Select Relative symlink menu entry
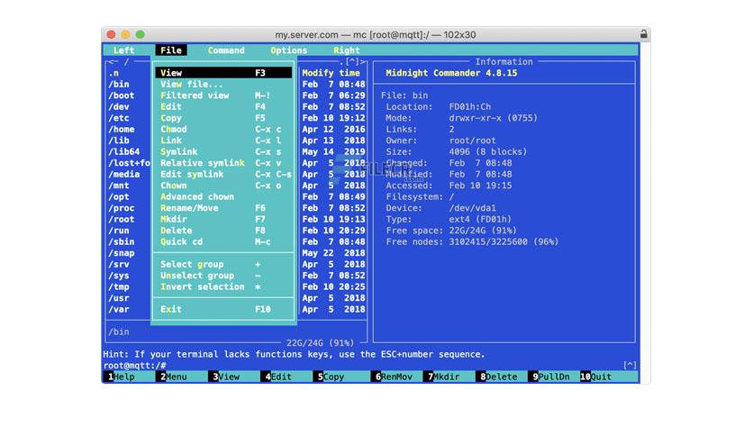Image resolution: width=753 pixels, height=436 pixels. pyautogui.click(x=223, y=163)
